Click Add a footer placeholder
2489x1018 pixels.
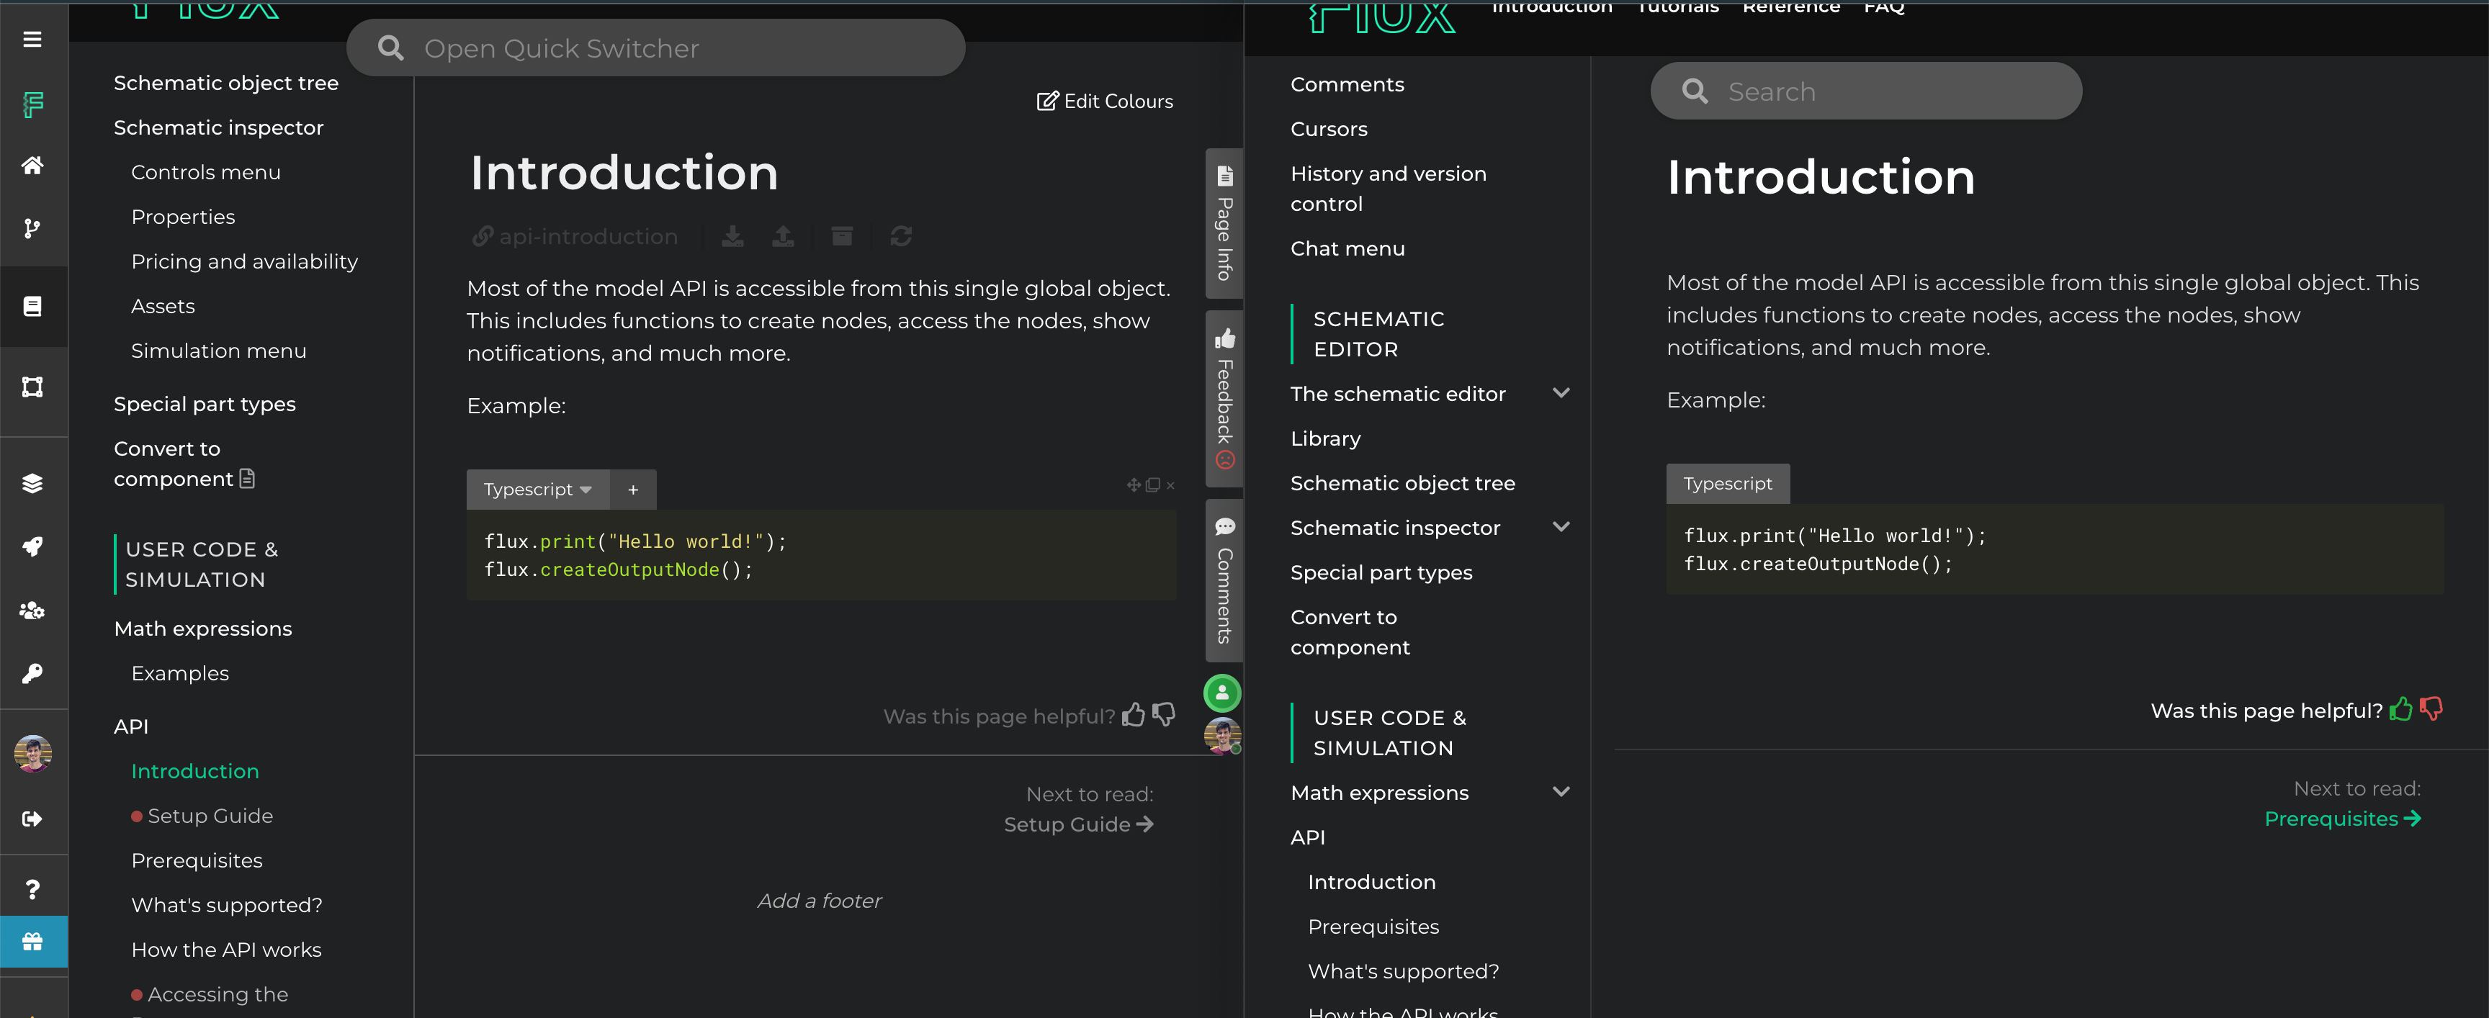pyautogui.click(x=820, y=901)
